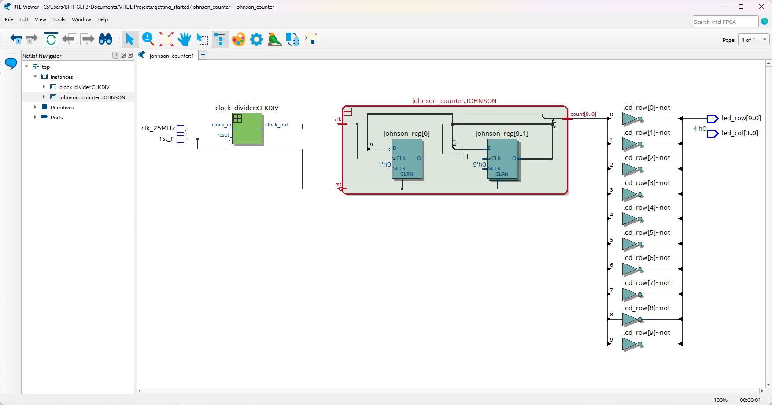The image size is (772, 405).
Task: Open the File menu
Action: click(9, 19)
